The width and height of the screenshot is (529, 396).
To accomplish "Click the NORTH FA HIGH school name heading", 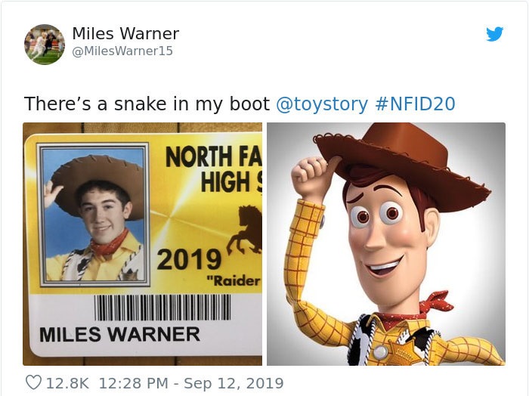I will tap(214, 170).
